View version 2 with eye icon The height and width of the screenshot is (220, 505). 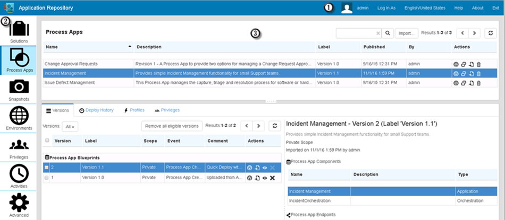pyautogui.click(x=265, y=168)
